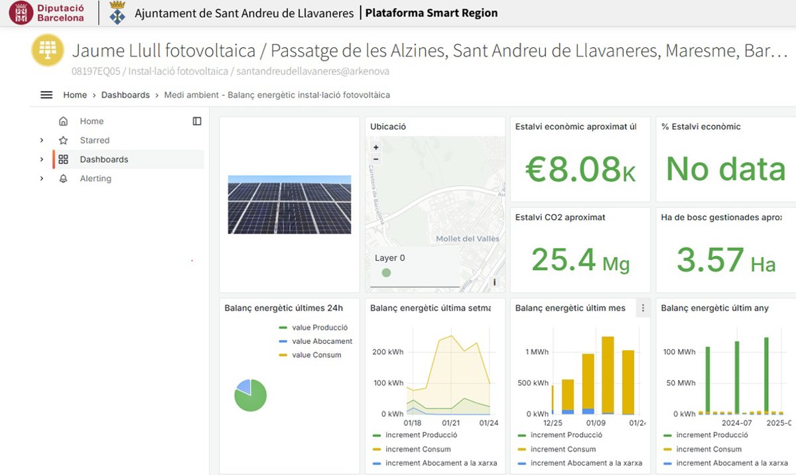Zoom in on the Ubicació map
This screenshot has width=796, height=475.
(376, 148)
